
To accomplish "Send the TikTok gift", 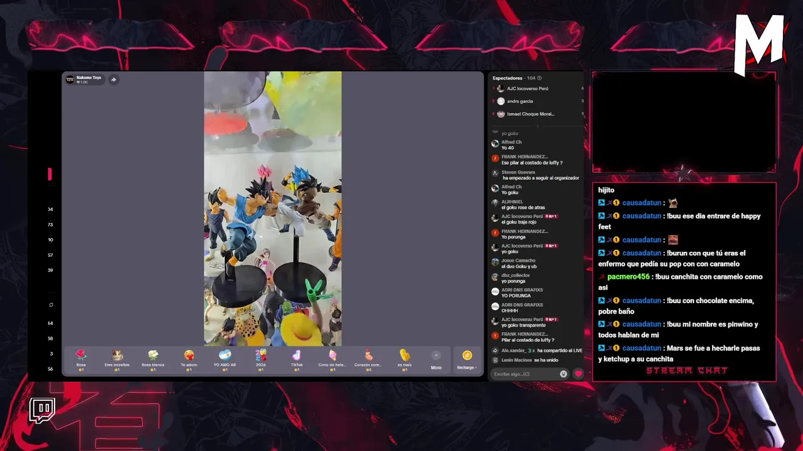I will (x=297, y=360).
